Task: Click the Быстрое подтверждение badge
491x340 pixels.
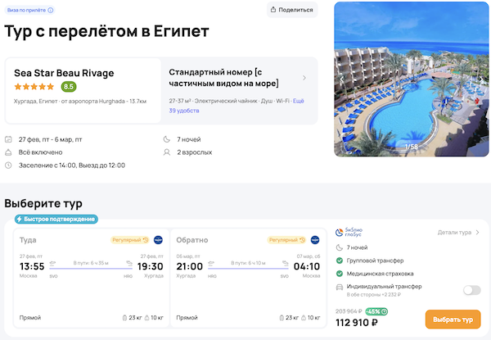Action: coord(56,219)
